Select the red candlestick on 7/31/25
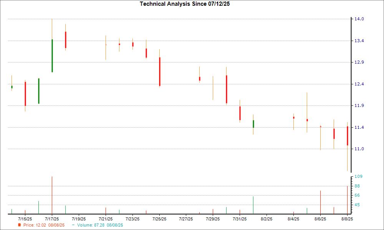384x230 pixels. pyautogui.click(x=240, y=113)
